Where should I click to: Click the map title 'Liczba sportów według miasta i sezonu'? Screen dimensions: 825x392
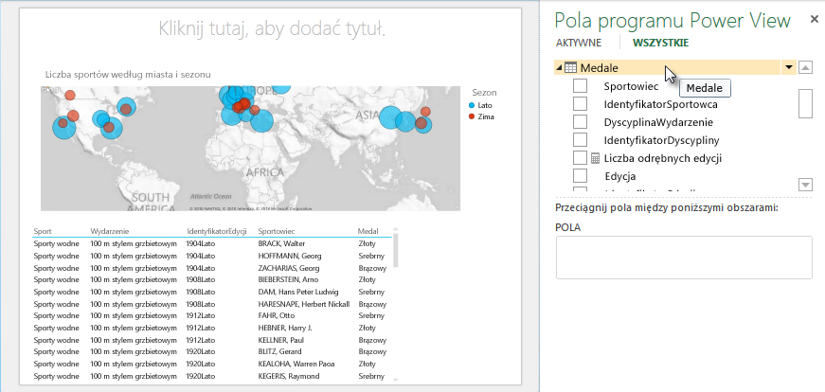click(x=128, y=75)
